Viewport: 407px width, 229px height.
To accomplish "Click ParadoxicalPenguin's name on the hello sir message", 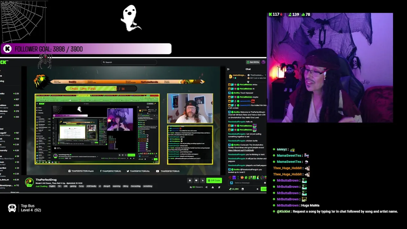I will pyautogui.click(x=237, y=122).
